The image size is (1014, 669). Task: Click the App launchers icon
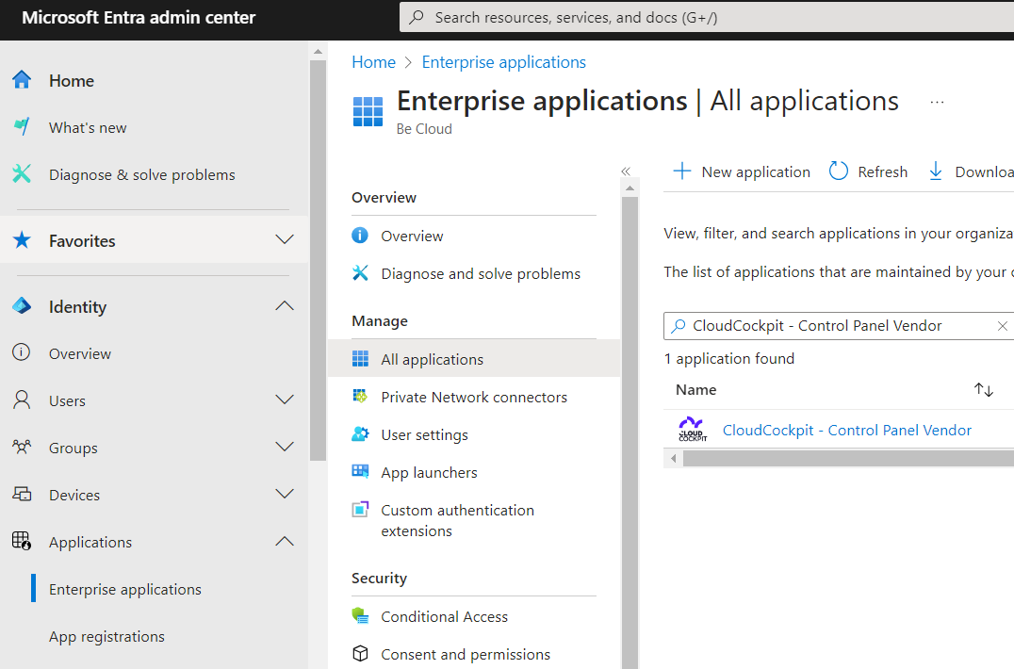[x=360, y=471]
